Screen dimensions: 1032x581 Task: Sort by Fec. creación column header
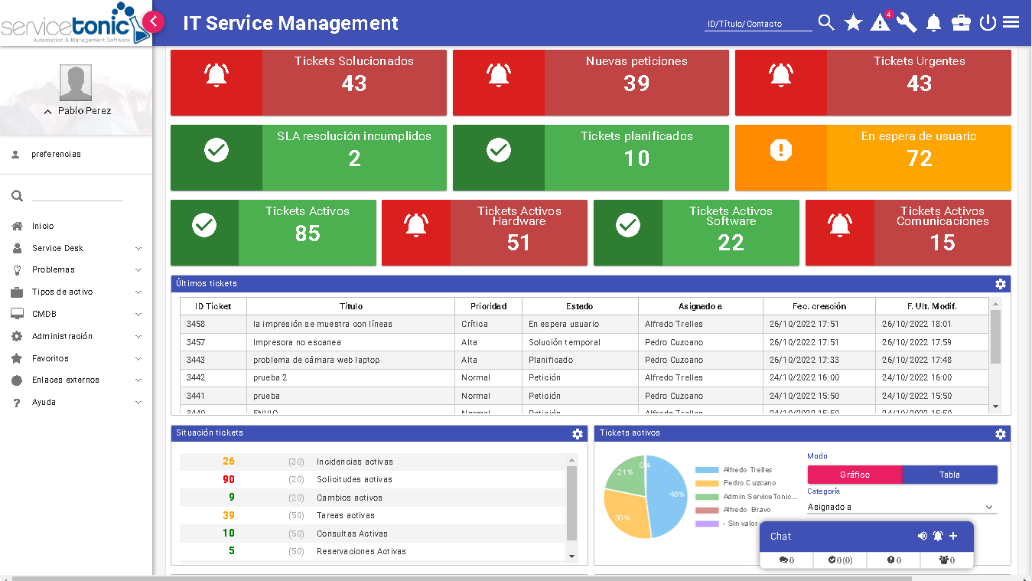tap(819, 306)
